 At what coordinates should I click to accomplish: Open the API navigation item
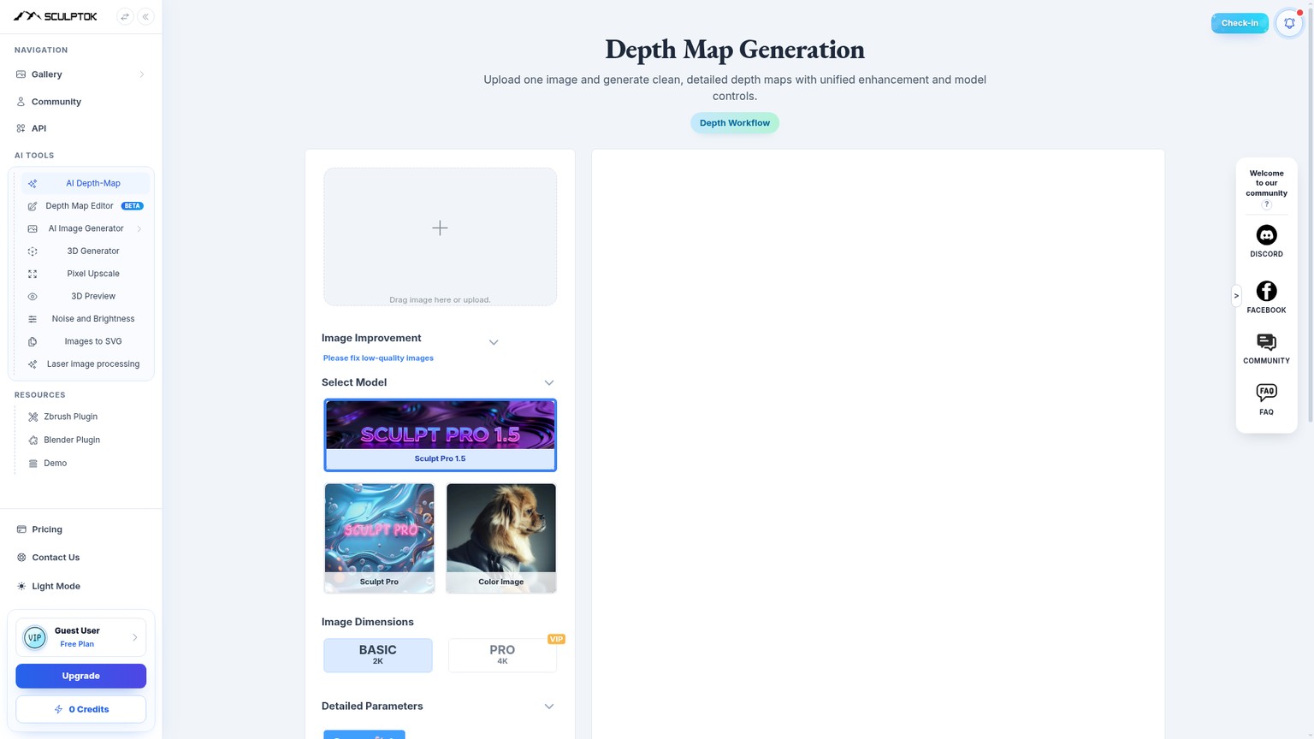tap(80, 128)
